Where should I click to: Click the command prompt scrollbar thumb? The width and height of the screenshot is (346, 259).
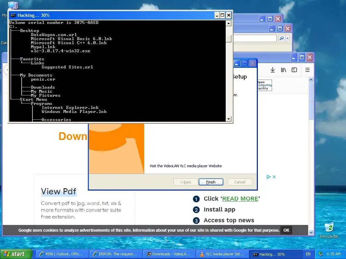229,38
